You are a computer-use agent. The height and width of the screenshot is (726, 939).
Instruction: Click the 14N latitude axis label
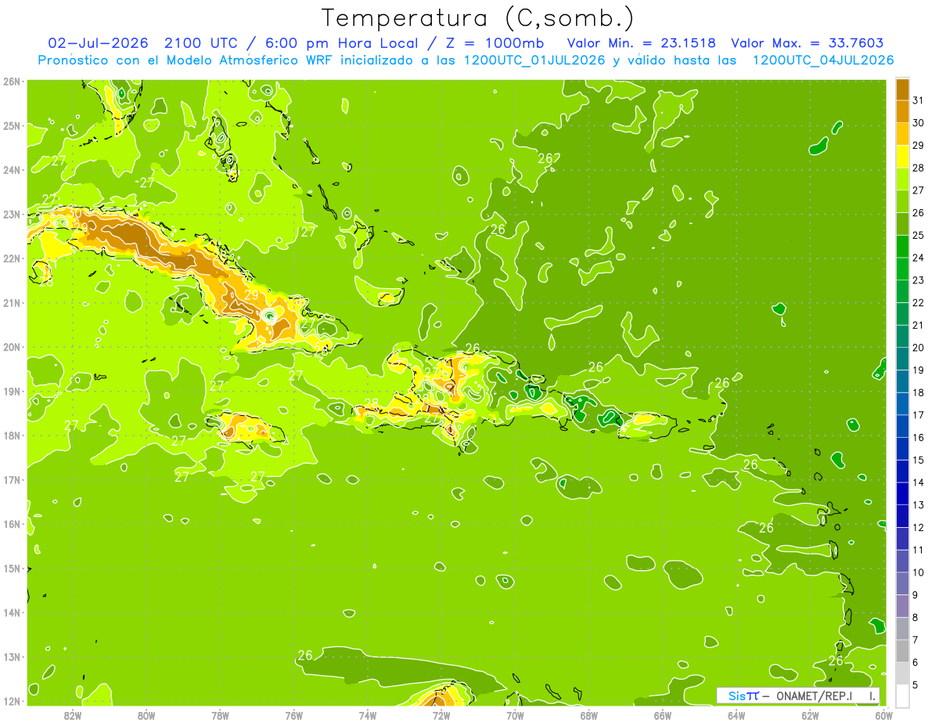coord(11,612)
